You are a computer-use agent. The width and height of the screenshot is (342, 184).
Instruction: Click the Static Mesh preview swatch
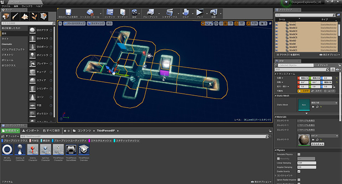pyautogui.click(x=304, y=105)
